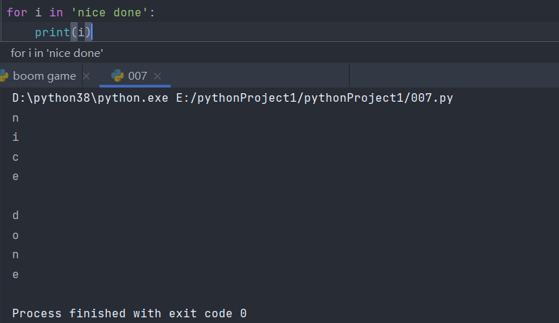Click the 'in' keyword in the loop

coord(56,13)
